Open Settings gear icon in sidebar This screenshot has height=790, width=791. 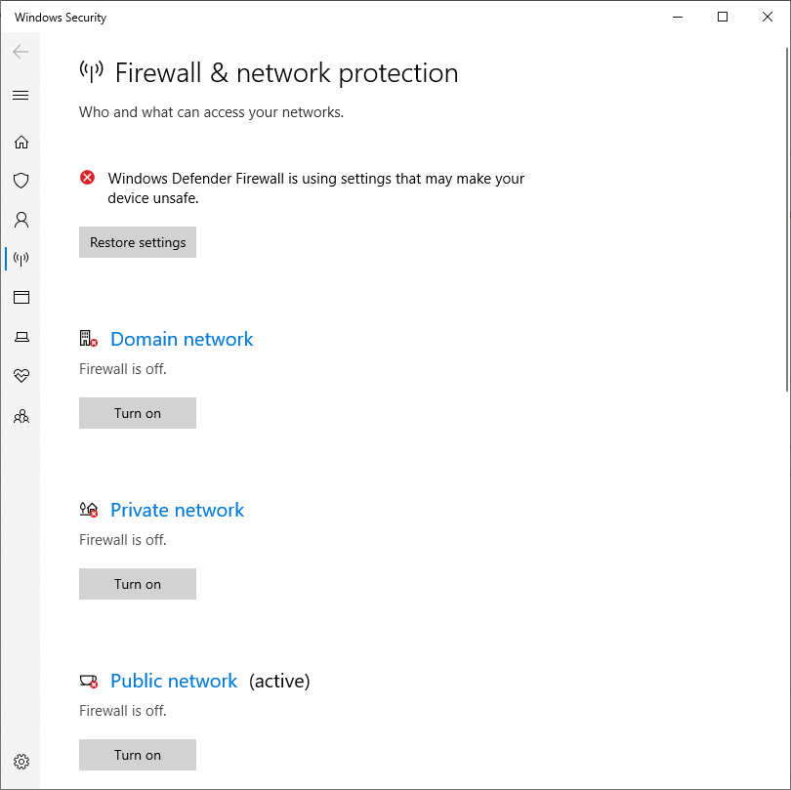tap(21, 762)
